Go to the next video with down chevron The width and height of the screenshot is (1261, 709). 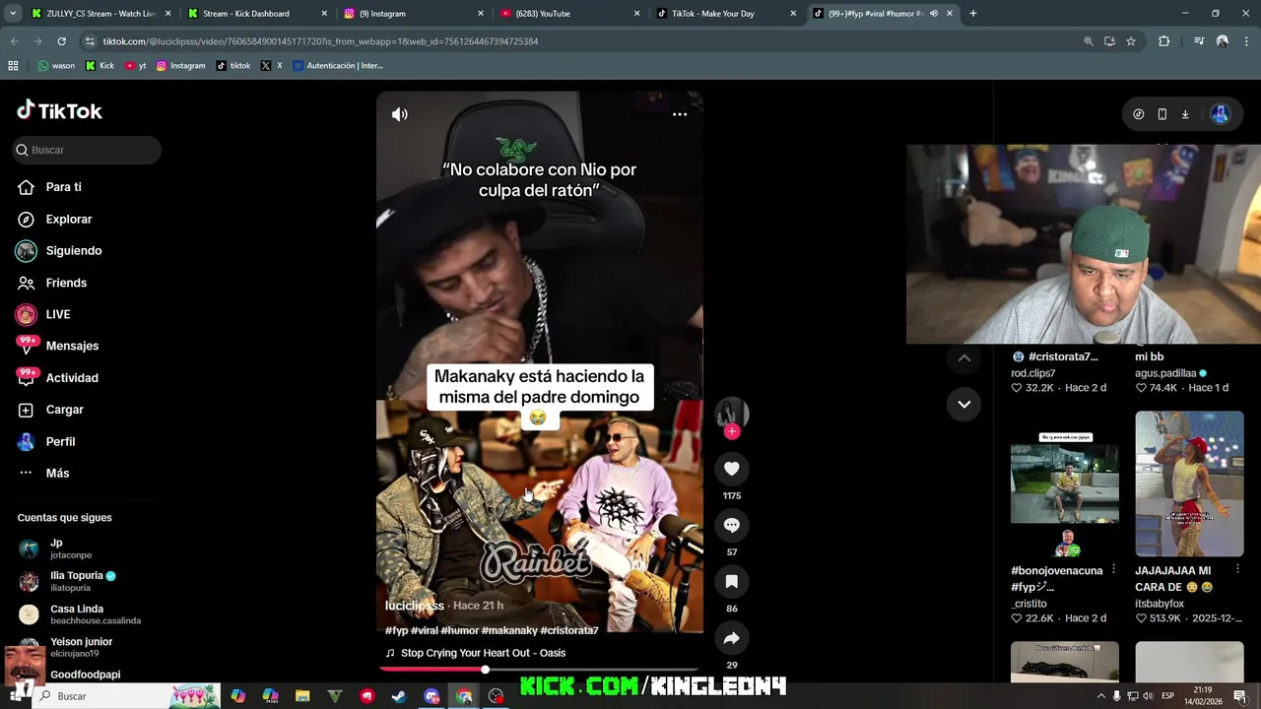[x=963, y=404]
